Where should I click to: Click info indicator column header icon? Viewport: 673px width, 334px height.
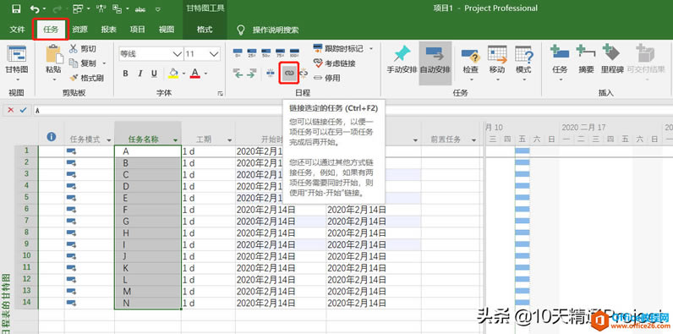click(x=51, y=136)
